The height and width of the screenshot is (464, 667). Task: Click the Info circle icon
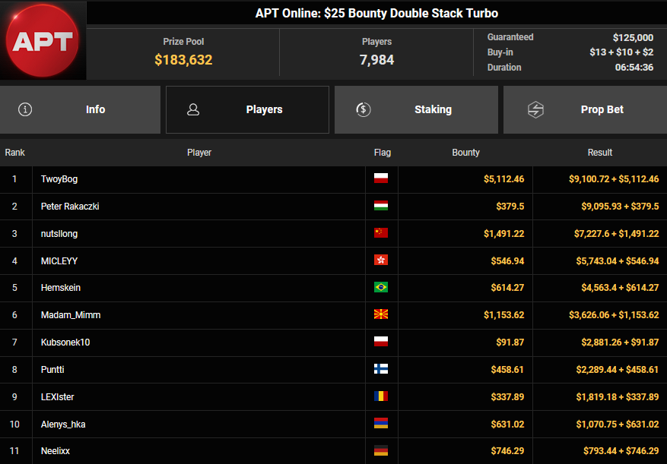click(25, 109)
